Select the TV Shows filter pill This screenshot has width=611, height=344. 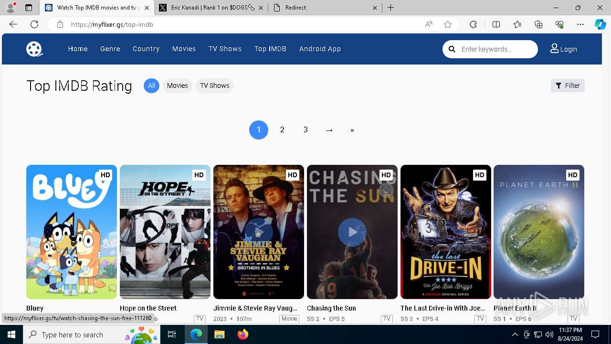pos(215,86)
